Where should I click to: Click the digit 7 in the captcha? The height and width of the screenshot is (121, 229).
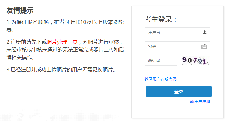click(x=195, y=60)
